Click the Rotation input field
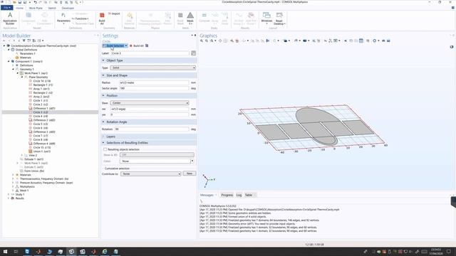 152,129
